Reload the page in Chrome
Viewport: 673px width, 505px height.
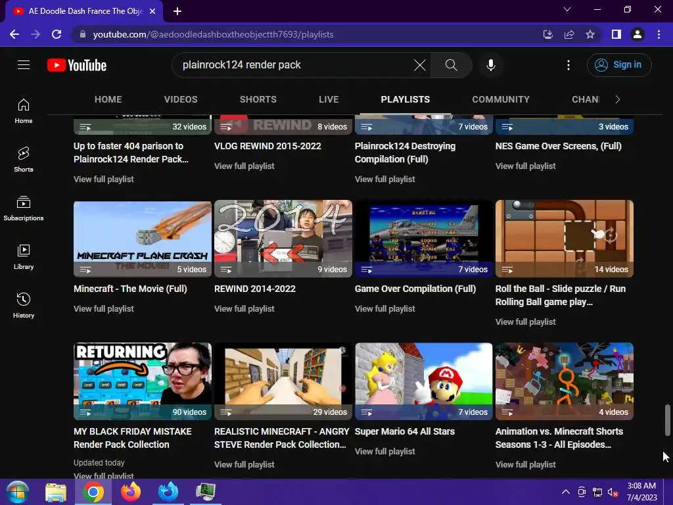pyautogui.click(x=57, y=34)
